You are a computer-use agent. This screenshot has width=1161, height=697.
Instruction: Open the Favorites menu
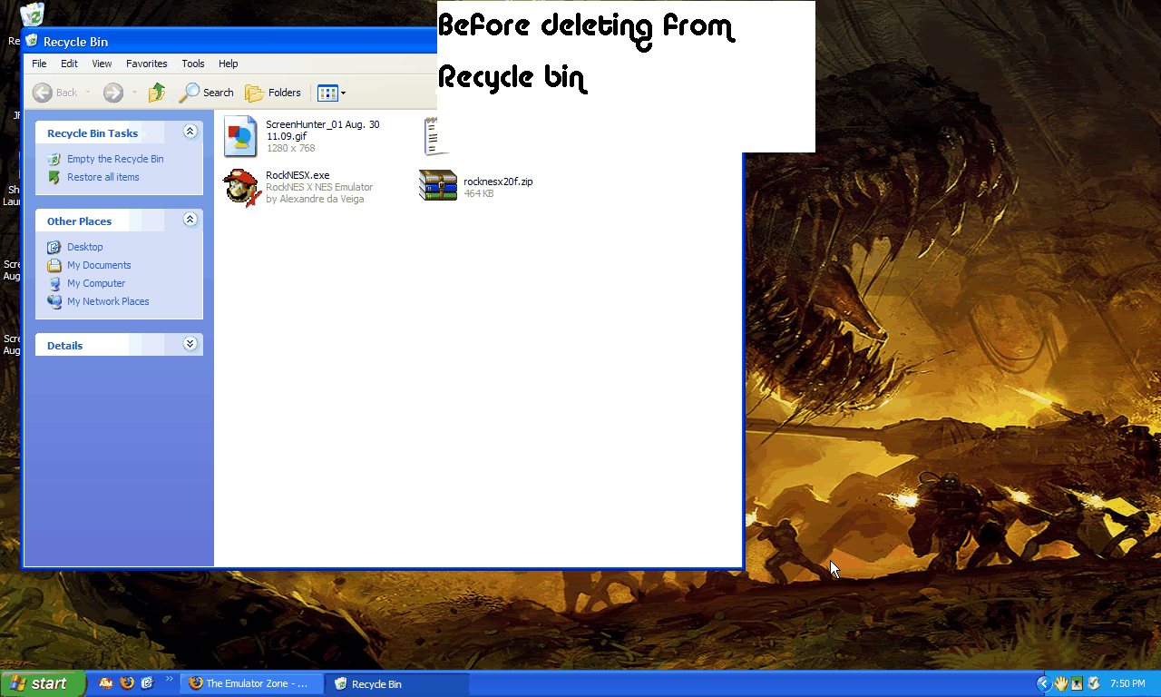click(147, 64)
